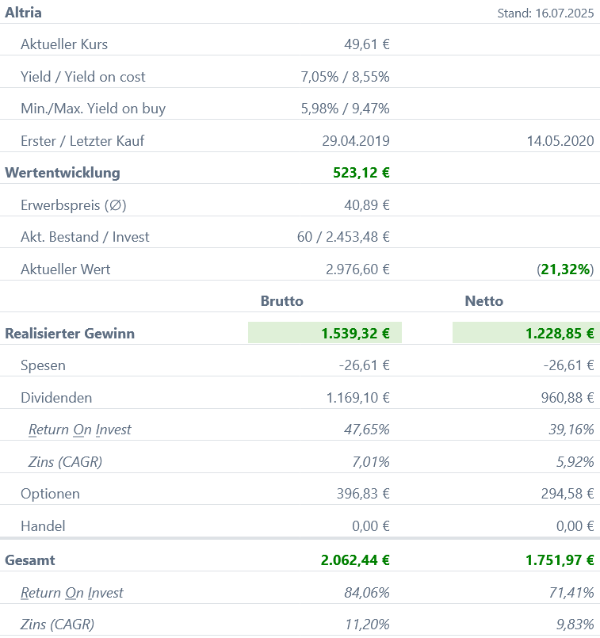Screen dimensions: 600x638
Task: Click the Handel row label
Action: [x=43, y=526]
